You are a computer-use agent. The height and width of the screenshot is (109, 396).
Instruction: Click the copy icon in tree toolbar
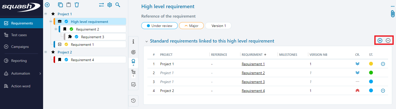[60, 5]
